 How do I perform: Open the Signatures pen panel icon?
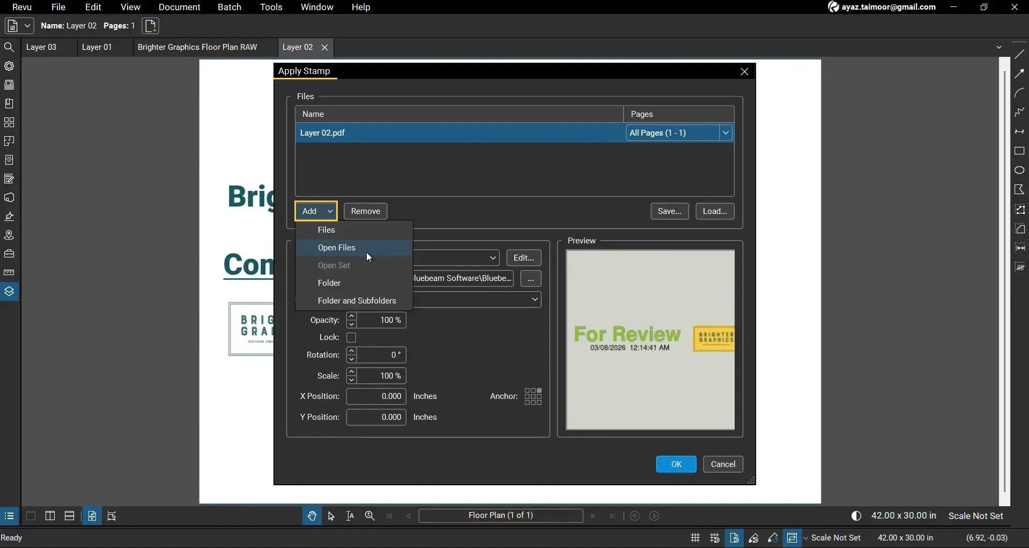(9, 217)
